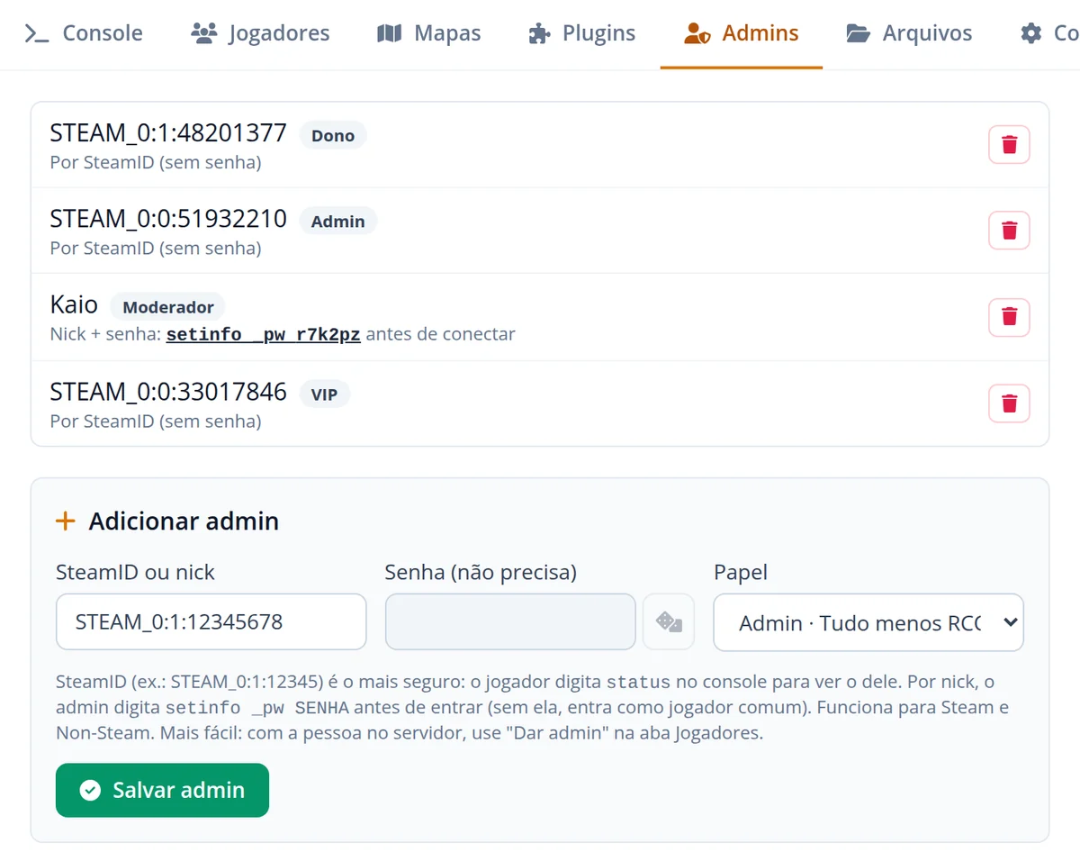The width and height of the screenshot is (1080, 852).
Task: Click the Moderador badge next to Kaio
Action: point(168,307)
